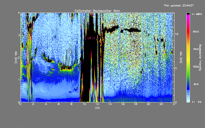Viewport: 205px width, 128px height.
Task: Pick the black segment of the colorbar
Action: (x=188, y=14)
